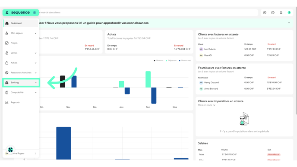
Task: Click Rus AG avatar icon
Action: (201, 55)
